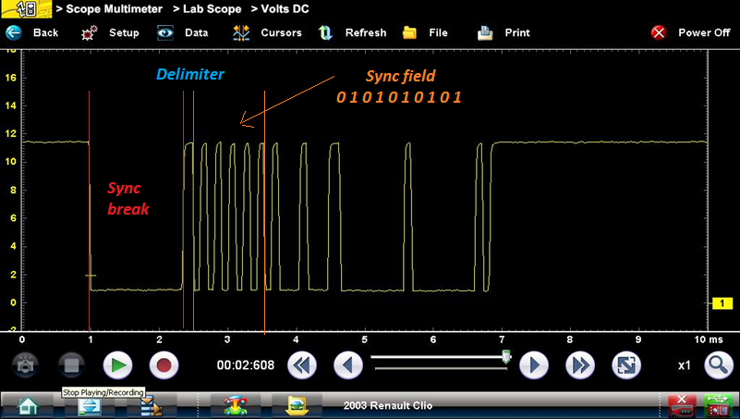The width and height of the screenshot is (740, 419).
Task: Click the playback position slider handle
Action: [x=505, y=355]
